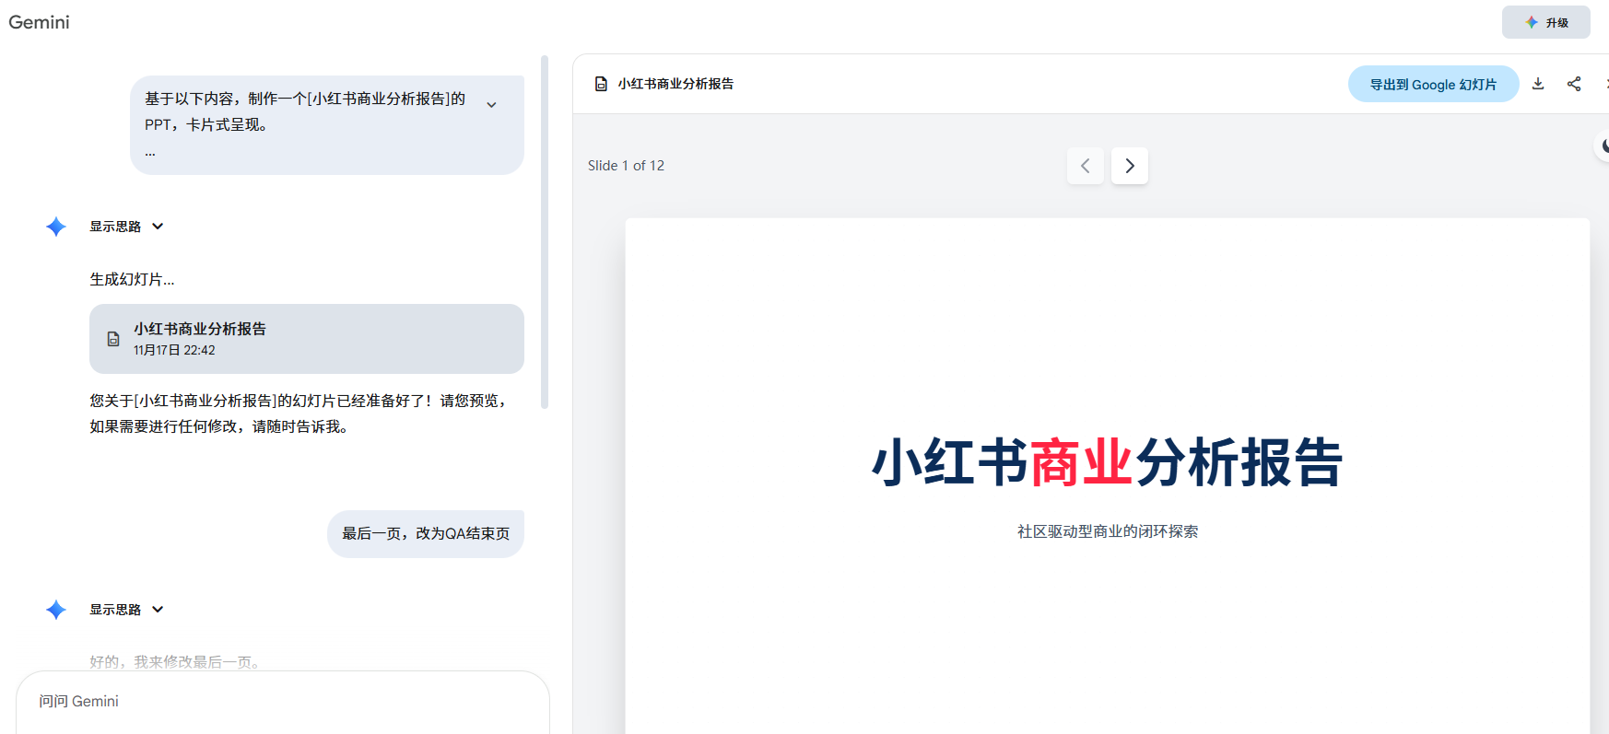Go to the next slide
This screenshot has width=1609, height=734.
click(1130, 166)
